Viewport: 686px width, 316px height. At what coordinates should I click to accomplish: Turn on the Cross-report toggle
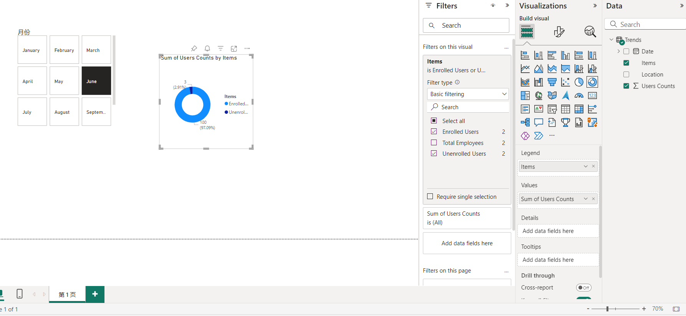583,288
